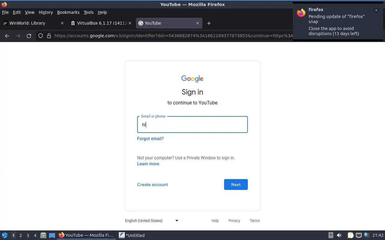Close the YouTube tab

(x=198, y=23)
